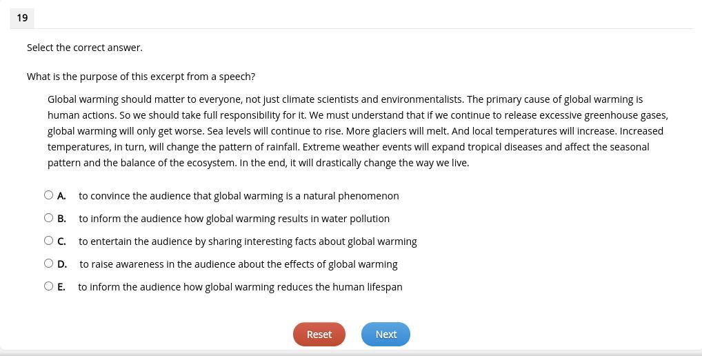Select the option E radio button
Viewport: 702px width, 356px height.
click(x=48, y=286)
